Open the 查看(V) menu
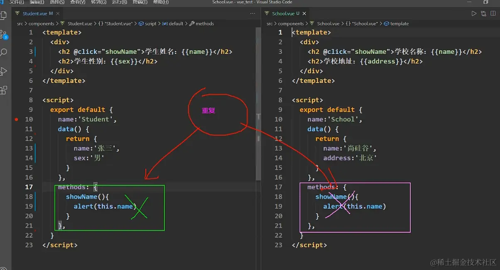This screenshot has height=270, width=500. point(78,2)
